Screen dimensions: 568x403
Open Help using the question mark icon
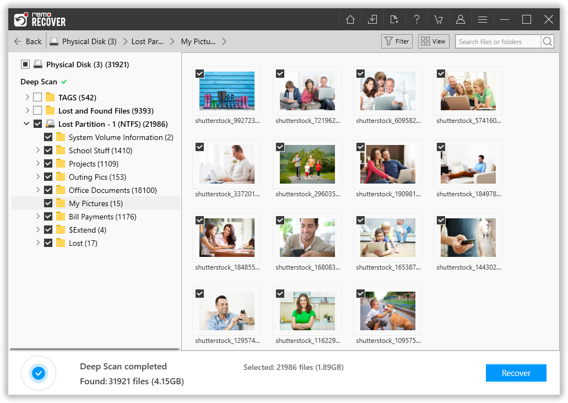pyautogui.click(x=416, y=19)
